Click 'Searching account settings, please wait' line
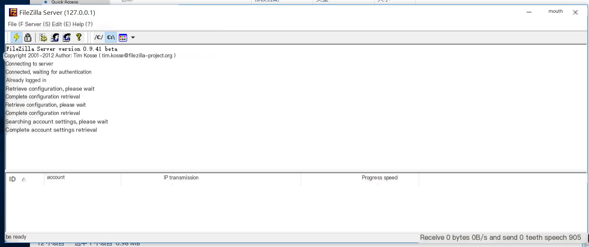Image resolution: width=589 pixels, height=247 pixels. pyautogui.click(x=57, y=122)
